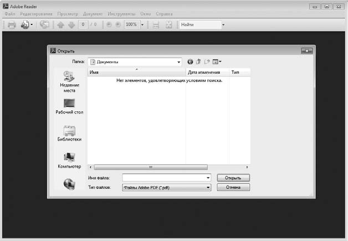Viewport: 348px width, 241px height.
Task: Minimize the Adobe Reader window
Action: [x=315, y=7]
